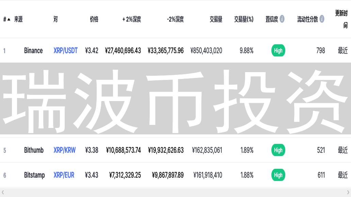Sort by the 更新时间 column header
This screenshot has height=197, width=351.
coord(341,19)
